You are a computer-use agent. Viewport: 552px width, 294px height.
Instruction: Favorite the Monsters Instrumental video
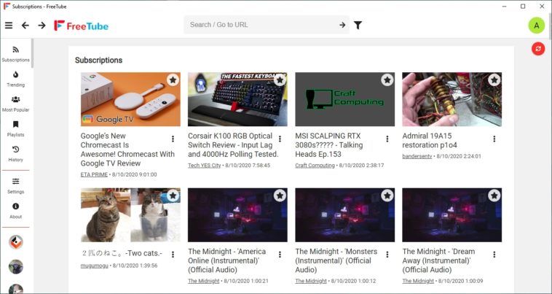tap(387, 196)
